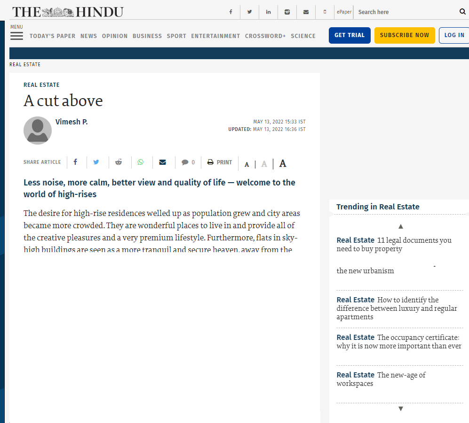Open The Hindu Instagram page in header
The height and width of the screenshot is (423, 469).
[287, 12]
